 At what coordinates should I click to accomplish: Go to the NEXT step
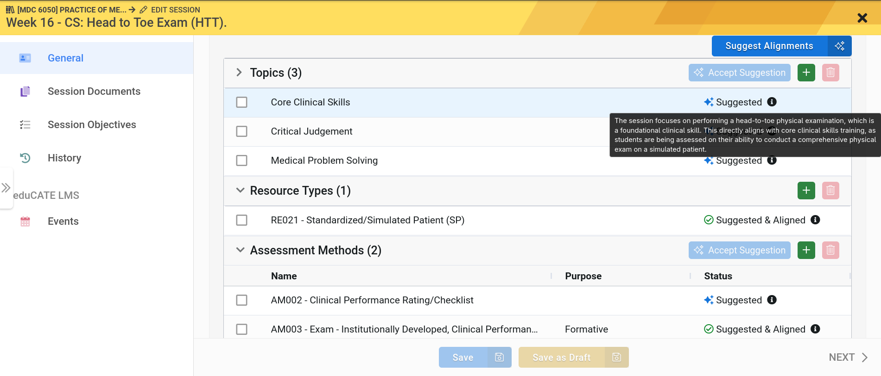[848, 358]
